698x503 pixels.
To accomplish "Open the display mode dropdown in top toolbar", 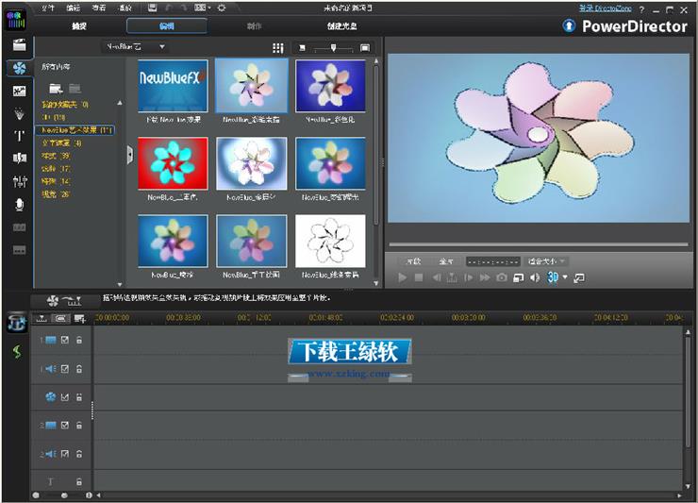I will (x=203, y=8).
